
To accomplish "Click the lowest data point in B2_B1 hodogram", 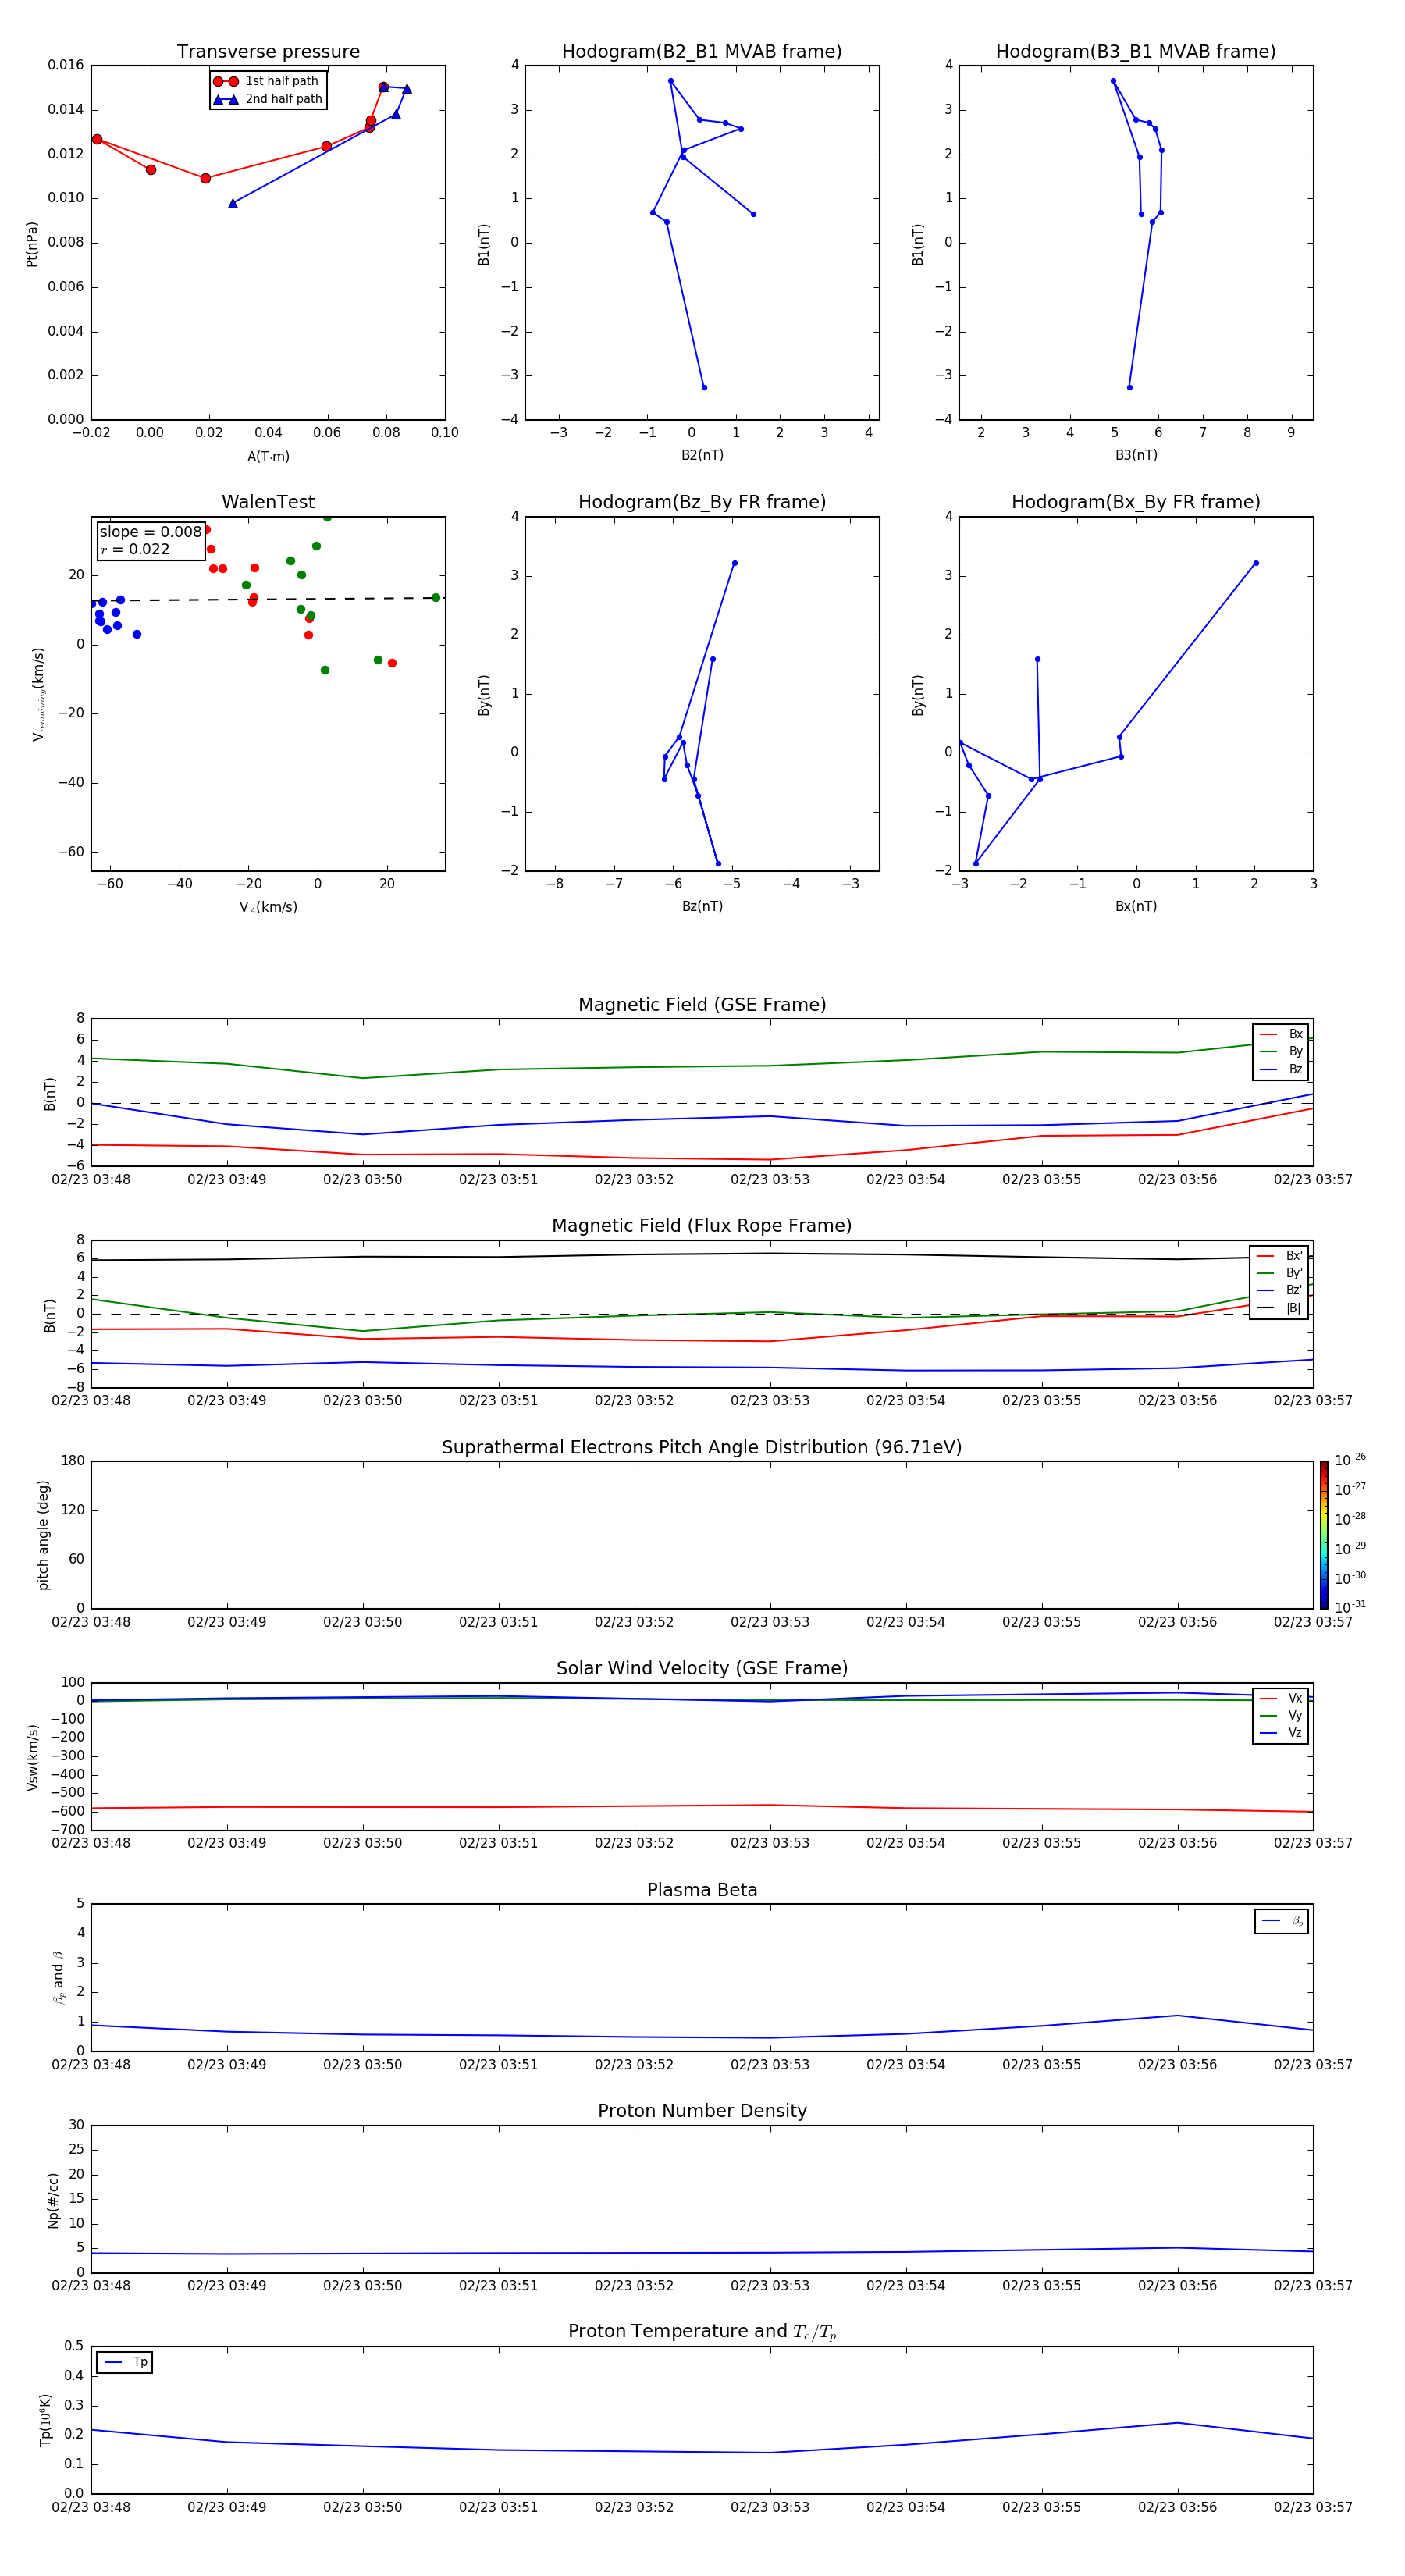I will point(704,387).
